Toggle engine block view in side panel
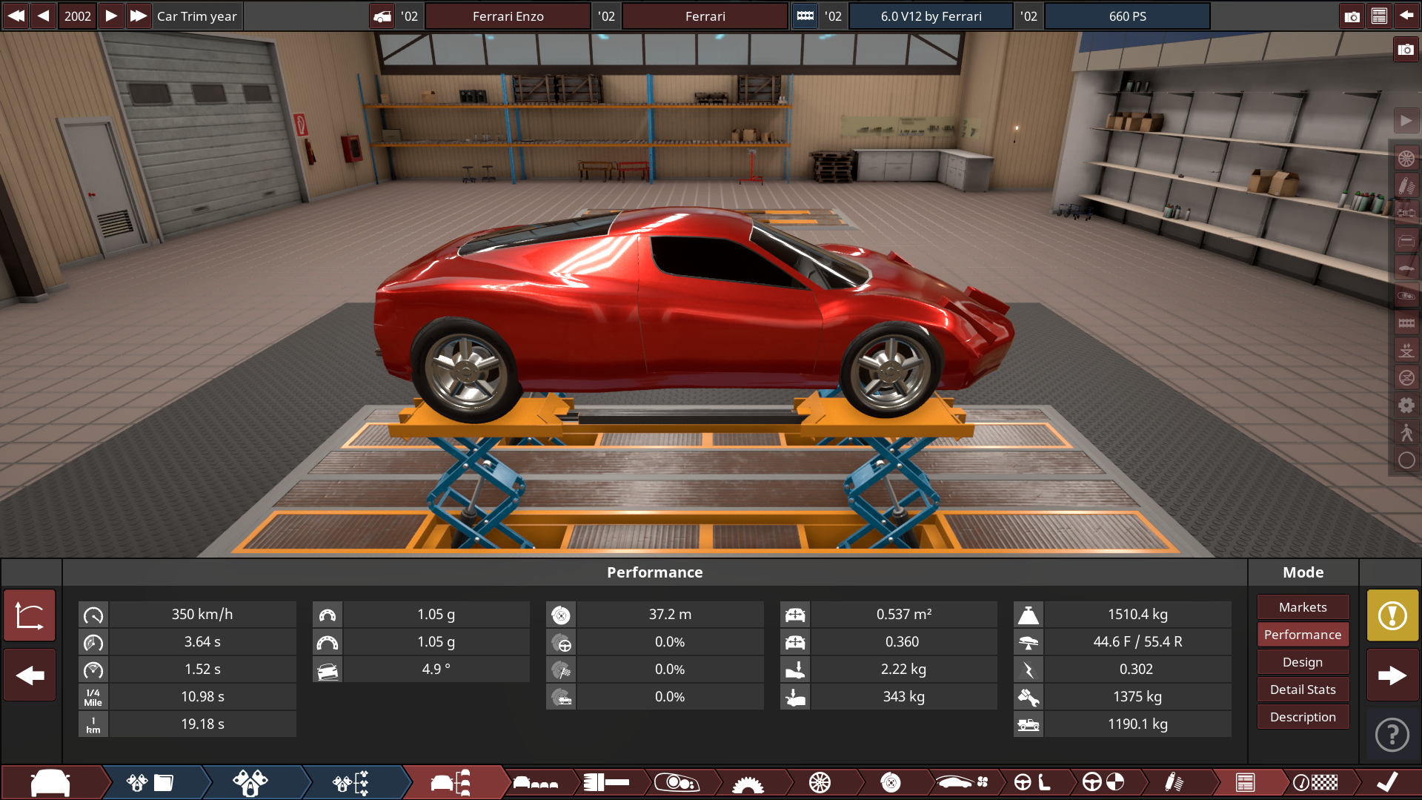Image resolution: width=1422 pixels, height=800 pixels. (1406, 323)
